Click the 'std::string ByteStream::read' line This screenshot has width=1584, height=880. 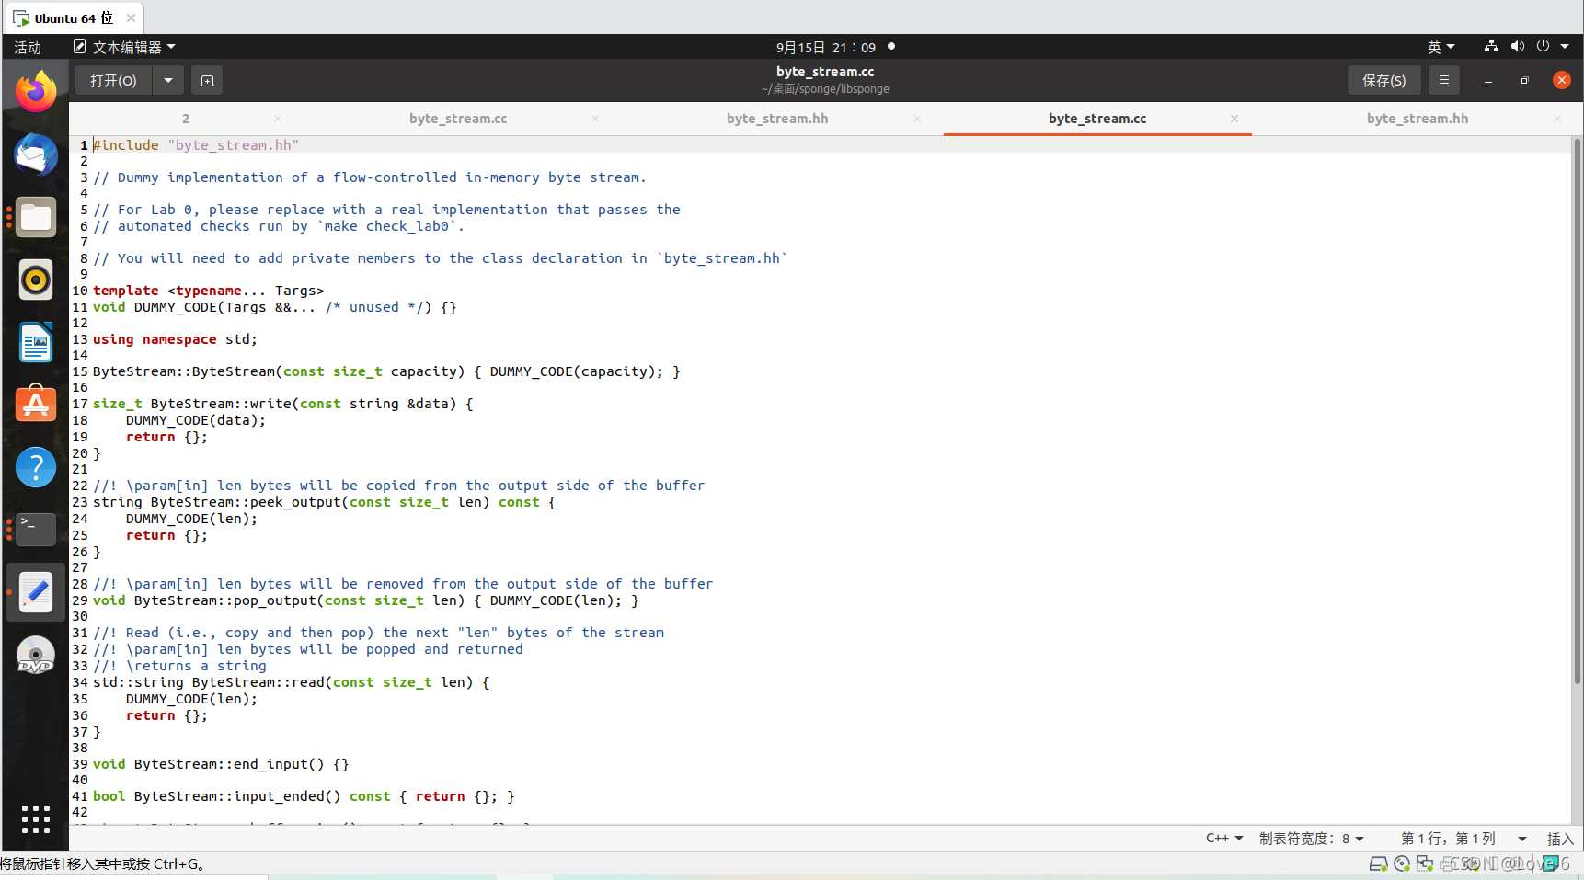pos(292,682)
